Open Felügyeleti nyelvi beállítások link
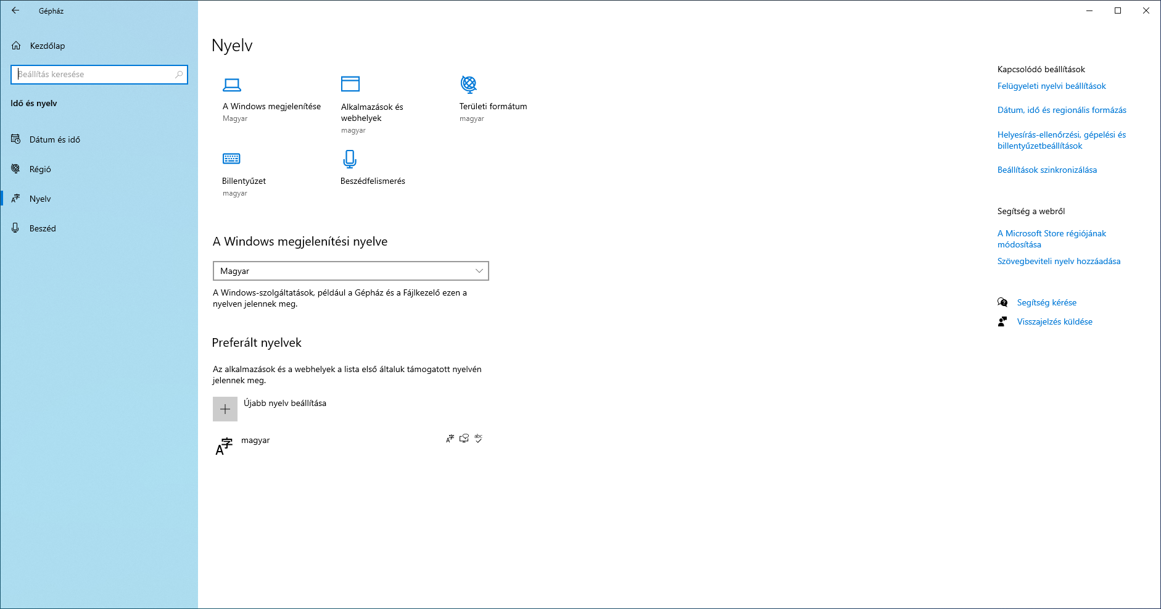Viewport: 1161px width, 609px height. tap(1051, 86)
